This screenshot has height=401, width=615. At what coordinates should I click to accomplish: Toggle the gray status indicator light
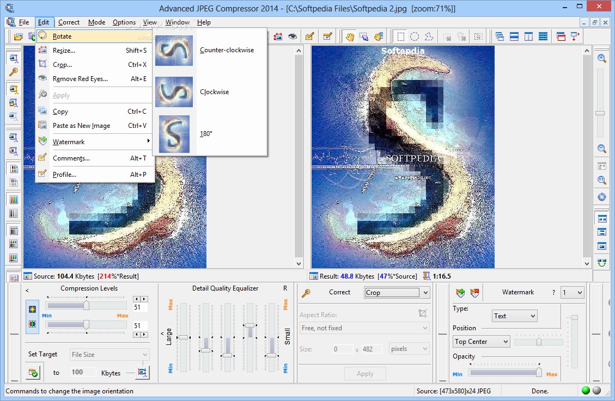tap(596, 391)
